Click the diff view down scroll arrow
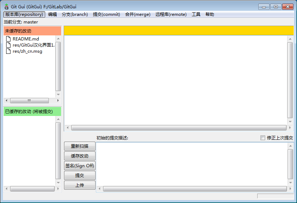This screenshot has width=297, height=203. (290, 122)
